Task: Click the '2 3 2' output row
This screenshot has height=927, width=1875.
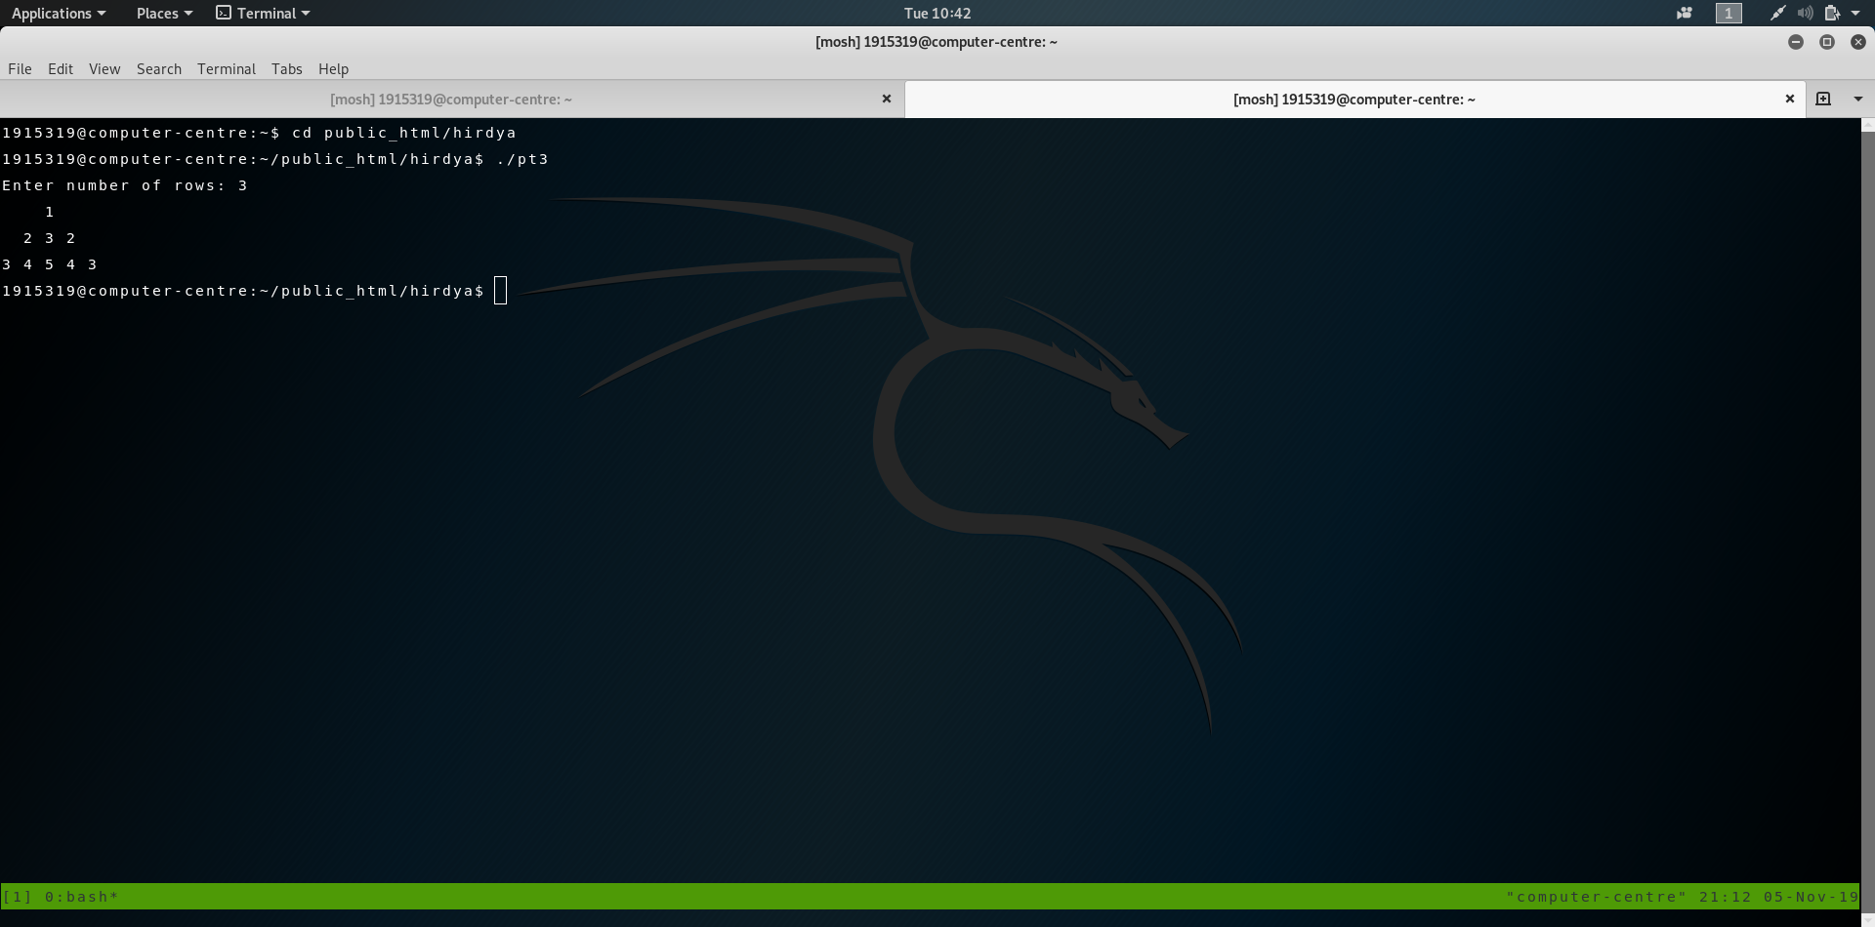Action: (x=49, y=238)
